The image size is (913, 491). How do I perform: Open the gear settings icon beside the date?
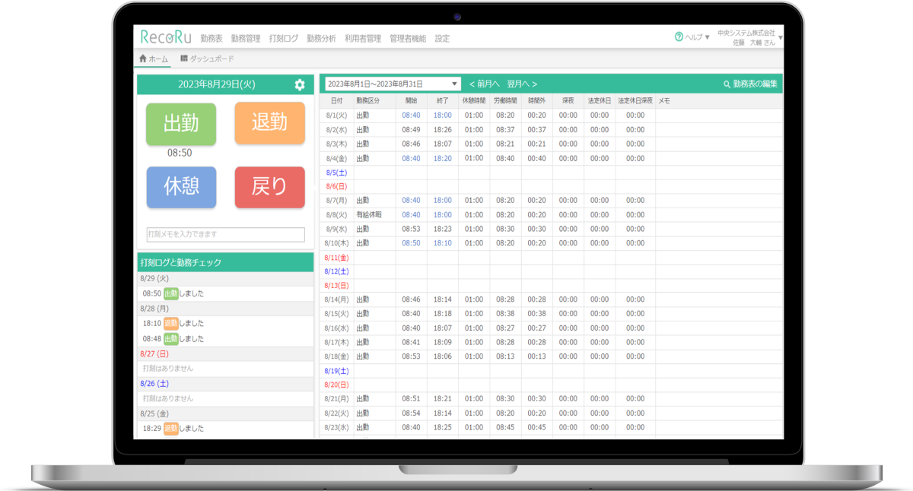[300, 85]
